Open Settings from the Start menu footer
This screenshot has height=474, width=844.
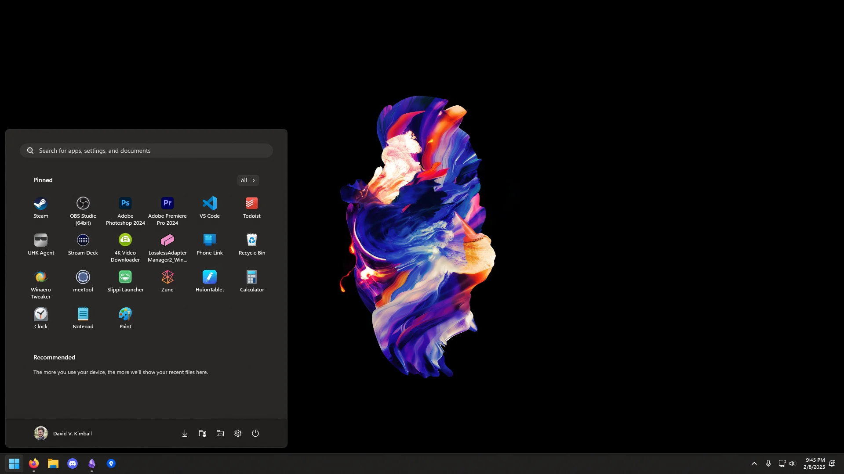pyautogui.click(x=237, y=433)
